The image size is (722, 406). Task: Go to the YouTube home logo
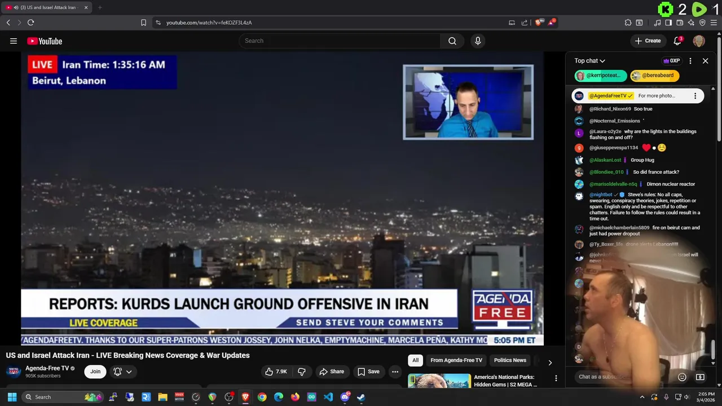(x=45, y=41)
